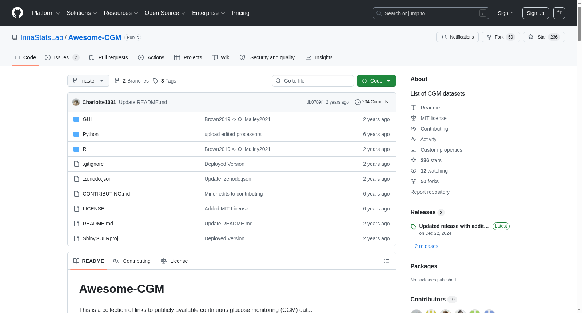Open the global navigation menu icon at top right
582x313 pixels.
[x=559, y=13]
